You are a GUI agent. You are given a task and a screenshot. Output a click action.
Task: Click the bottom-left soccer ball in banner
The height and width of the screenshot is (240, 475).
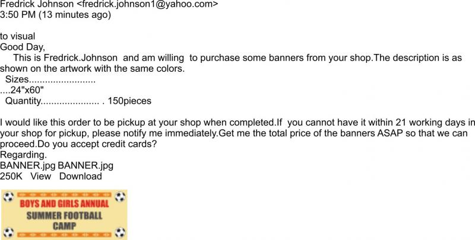pyautogui.click(x=8, y=233)
